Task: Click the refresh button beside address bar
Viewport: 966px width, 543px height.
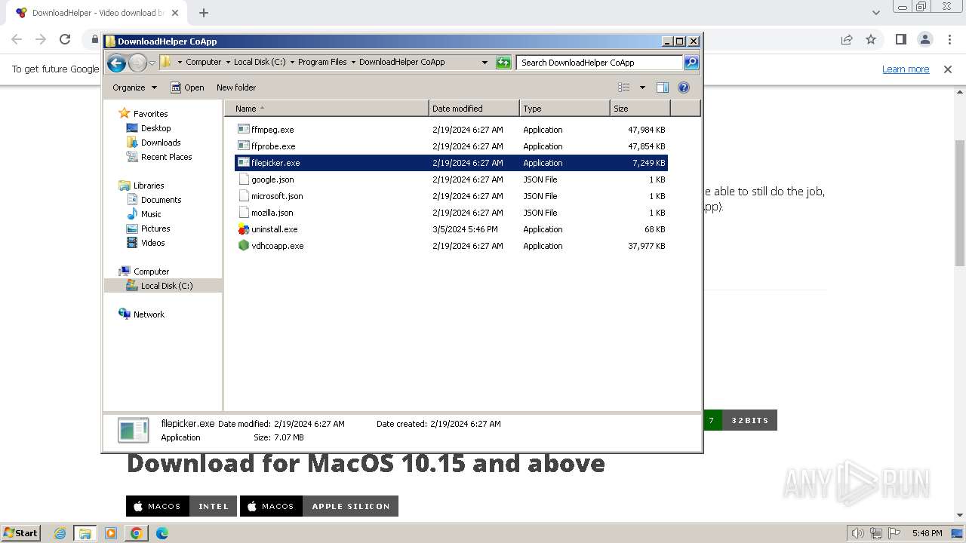Action: coord(503,63)
